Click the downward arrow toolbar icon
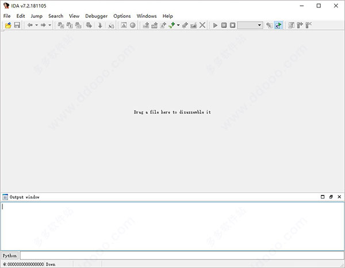Viewport: 345px width, 268px height. [x=100, y=25]
